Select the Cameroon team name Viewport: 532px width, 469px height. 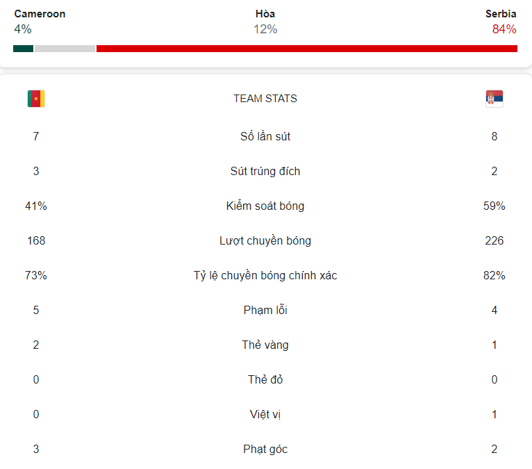pyautogui.click(x=40, y=14)
